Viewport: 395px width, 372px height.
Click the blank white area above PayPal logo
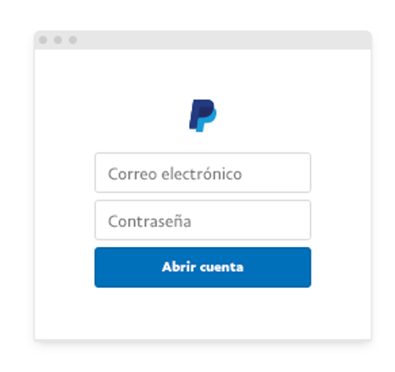click(203, 74)
